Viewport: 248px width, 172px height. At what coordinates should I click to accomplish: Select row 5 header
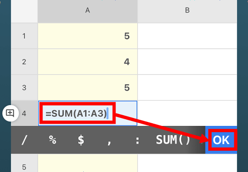click(24, 163)
